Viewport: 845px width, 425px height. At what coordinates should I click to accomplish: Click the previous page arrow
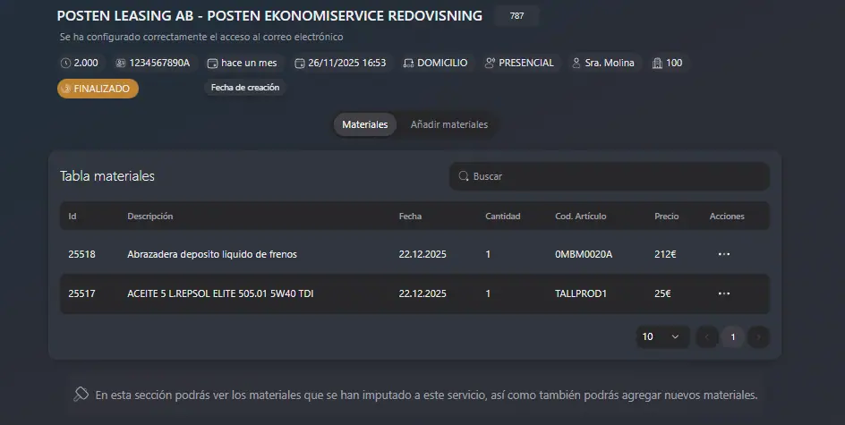707,337
